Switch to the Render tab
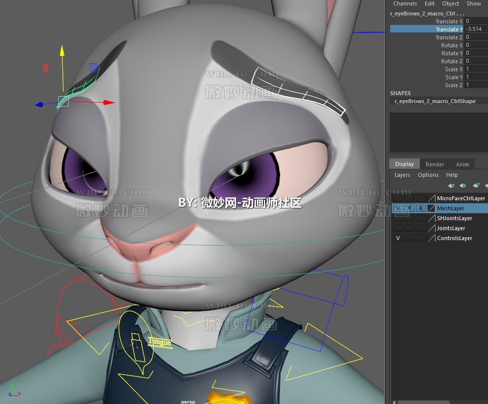The height and width of the screenshot is (404, 488). [435, 163]
